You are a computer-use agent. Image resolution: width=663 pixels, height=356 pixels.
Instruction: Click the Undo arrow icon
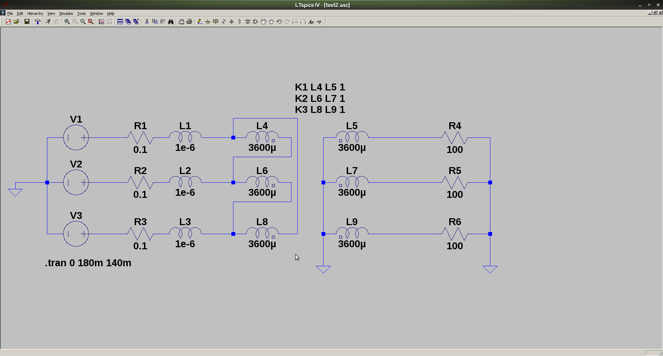[279, 22]
